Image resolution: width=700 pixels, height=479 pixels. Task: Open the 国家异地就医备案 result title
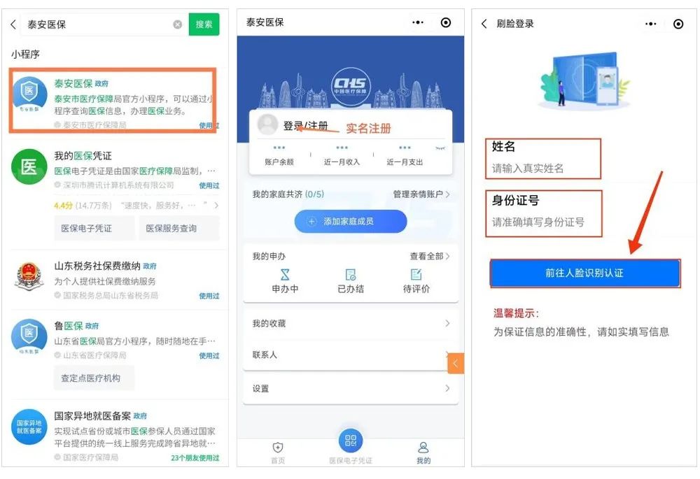pos(92,416)
